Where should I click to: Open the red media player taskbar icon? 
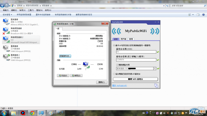coord(23,113)
